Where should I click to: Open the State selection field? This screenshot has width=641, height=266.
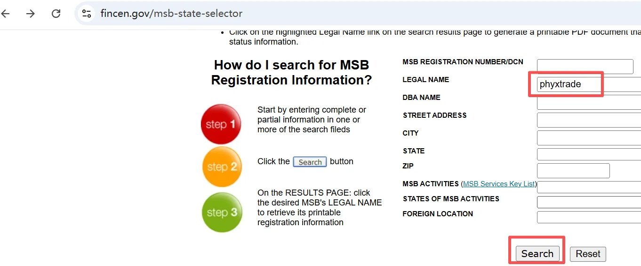point(588,154)
